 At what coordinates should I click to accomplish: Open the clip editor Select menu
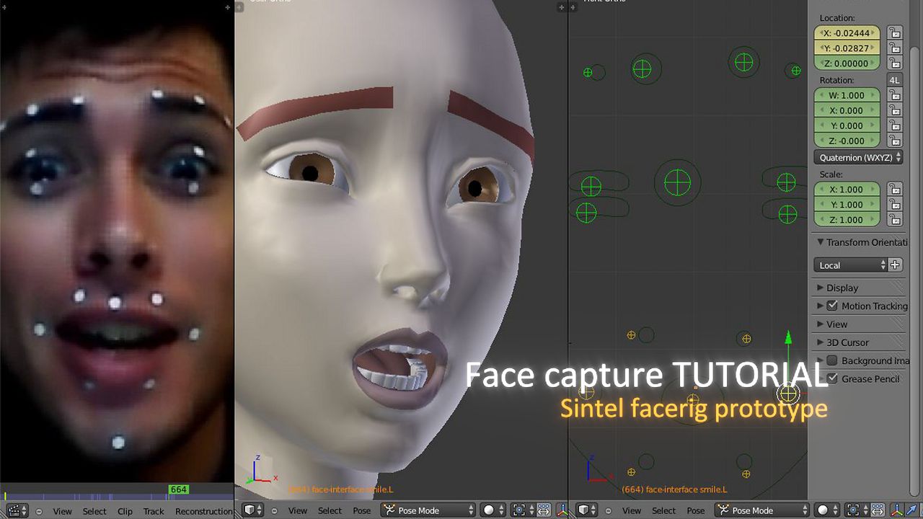(94, 511)
